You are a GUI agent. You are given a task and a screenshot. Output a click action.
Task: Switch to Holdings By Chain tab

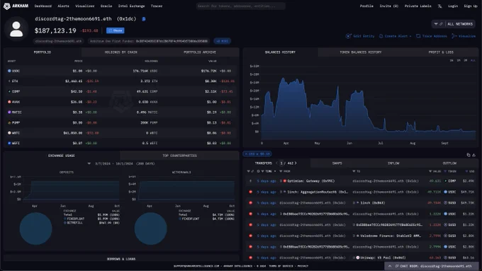(120, 52)
